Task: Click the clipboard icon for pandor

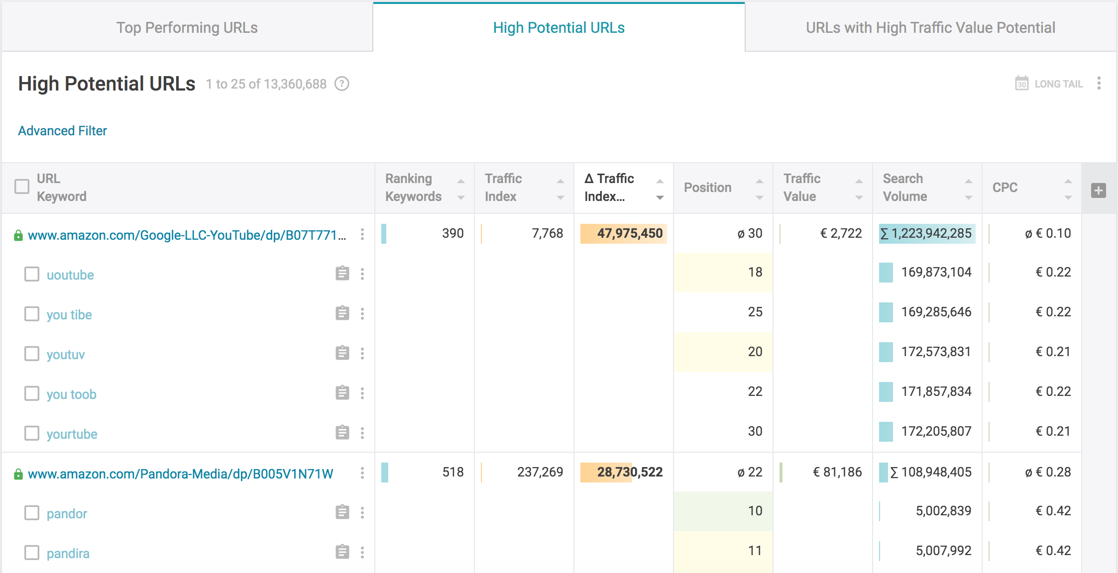Action: point(342,512)
